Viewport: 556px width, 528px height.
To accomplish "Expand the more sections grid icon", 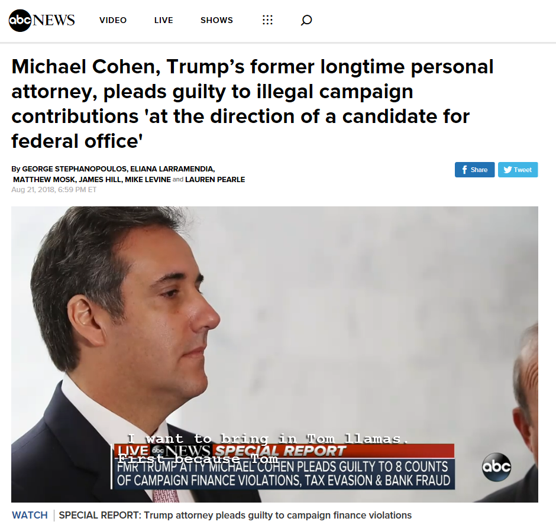I will pos(267,20).
